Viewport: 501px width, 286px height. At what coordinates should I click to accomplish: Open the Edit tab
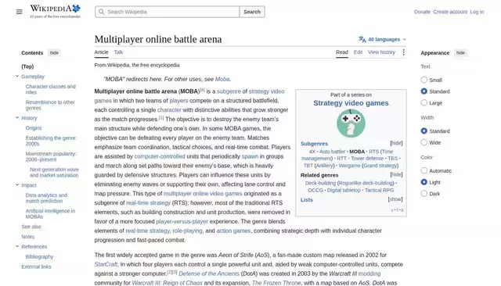(x=358, y=52)
